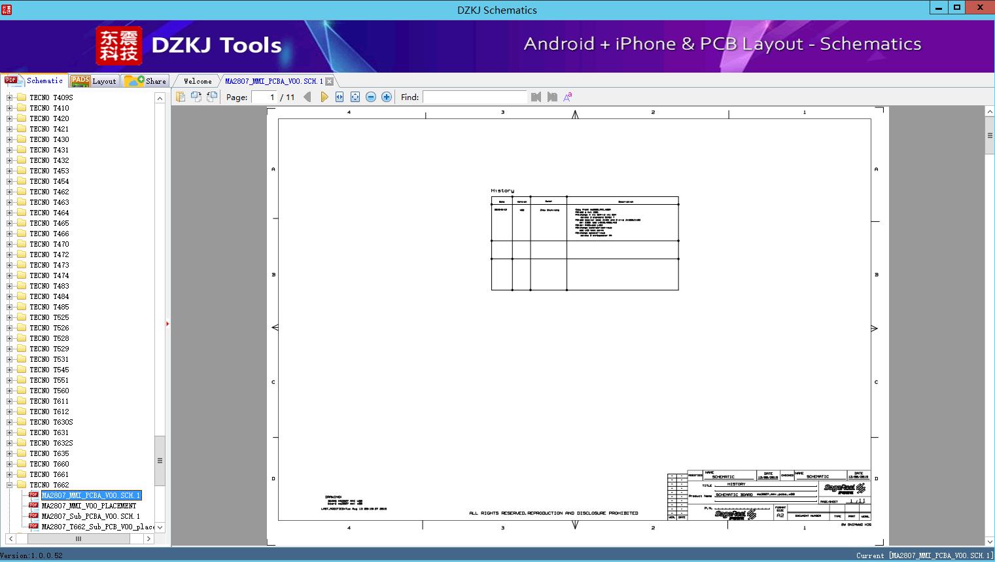The height and width of the screenshot is (562, 995).
Task: Expand the TECNO T409S folder
Action: 9,97
